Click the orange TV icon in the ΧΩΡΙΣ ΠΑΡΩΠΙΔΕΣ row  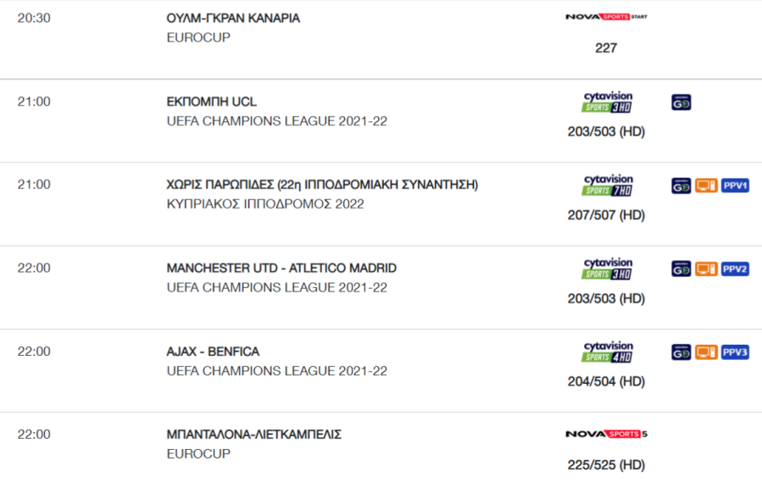pos(706,186)
